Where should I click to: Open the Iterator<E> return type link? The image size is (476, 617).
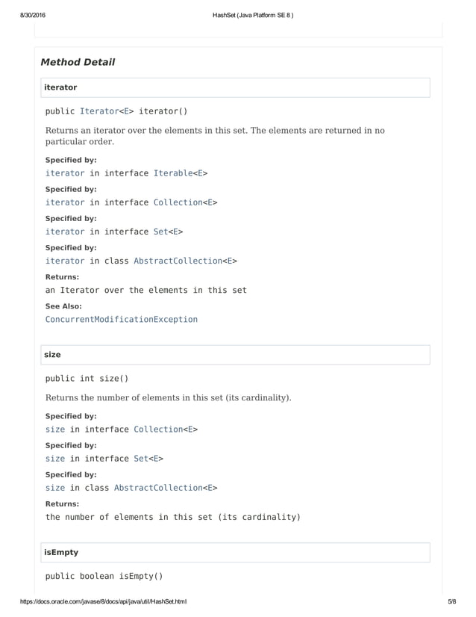[x=107, y=111]
